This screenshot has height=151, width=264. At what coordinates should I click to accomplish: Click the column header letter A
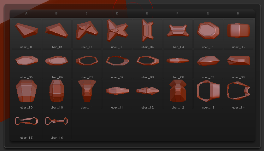[x=26, y=14]
